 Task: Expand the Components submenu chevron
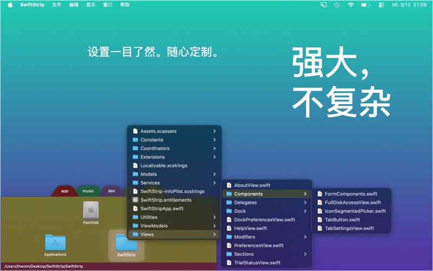[305, 194]
